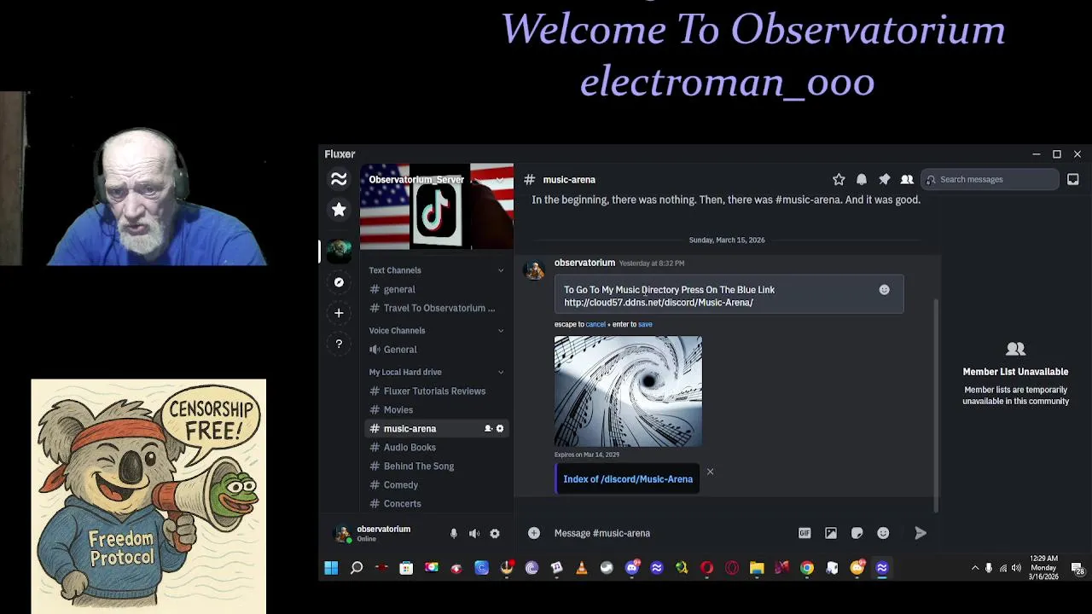Screen dimensions: 1092x614
Task: Open the media image picker icon
Action: (x=831, y=533)
